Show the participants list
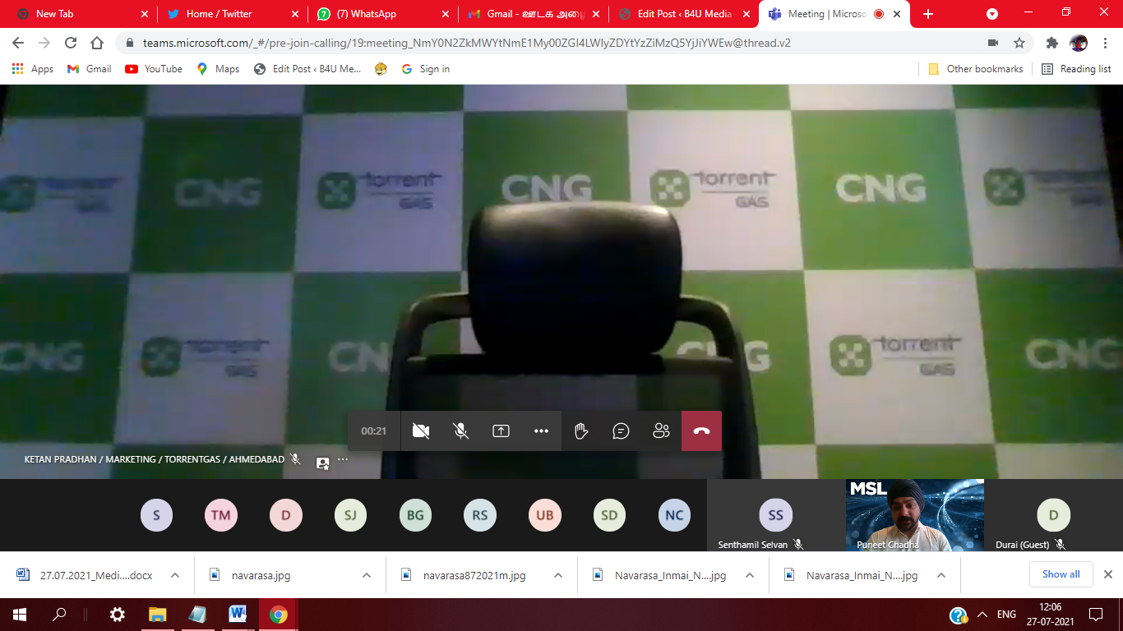This screenshot has height=631, width=1123. tap(661, 431)
